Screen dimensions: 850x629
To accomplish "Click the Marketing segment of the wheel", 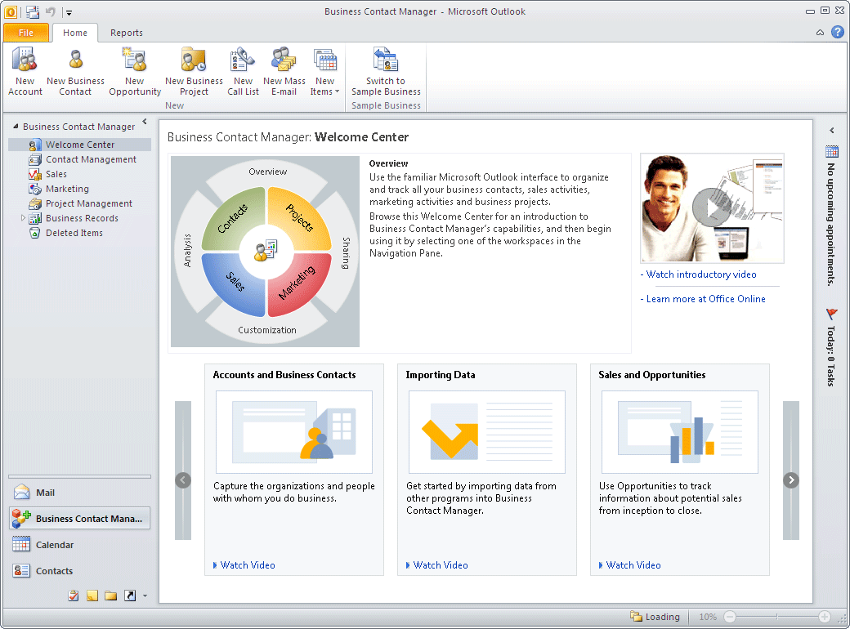I will [298, 284].
